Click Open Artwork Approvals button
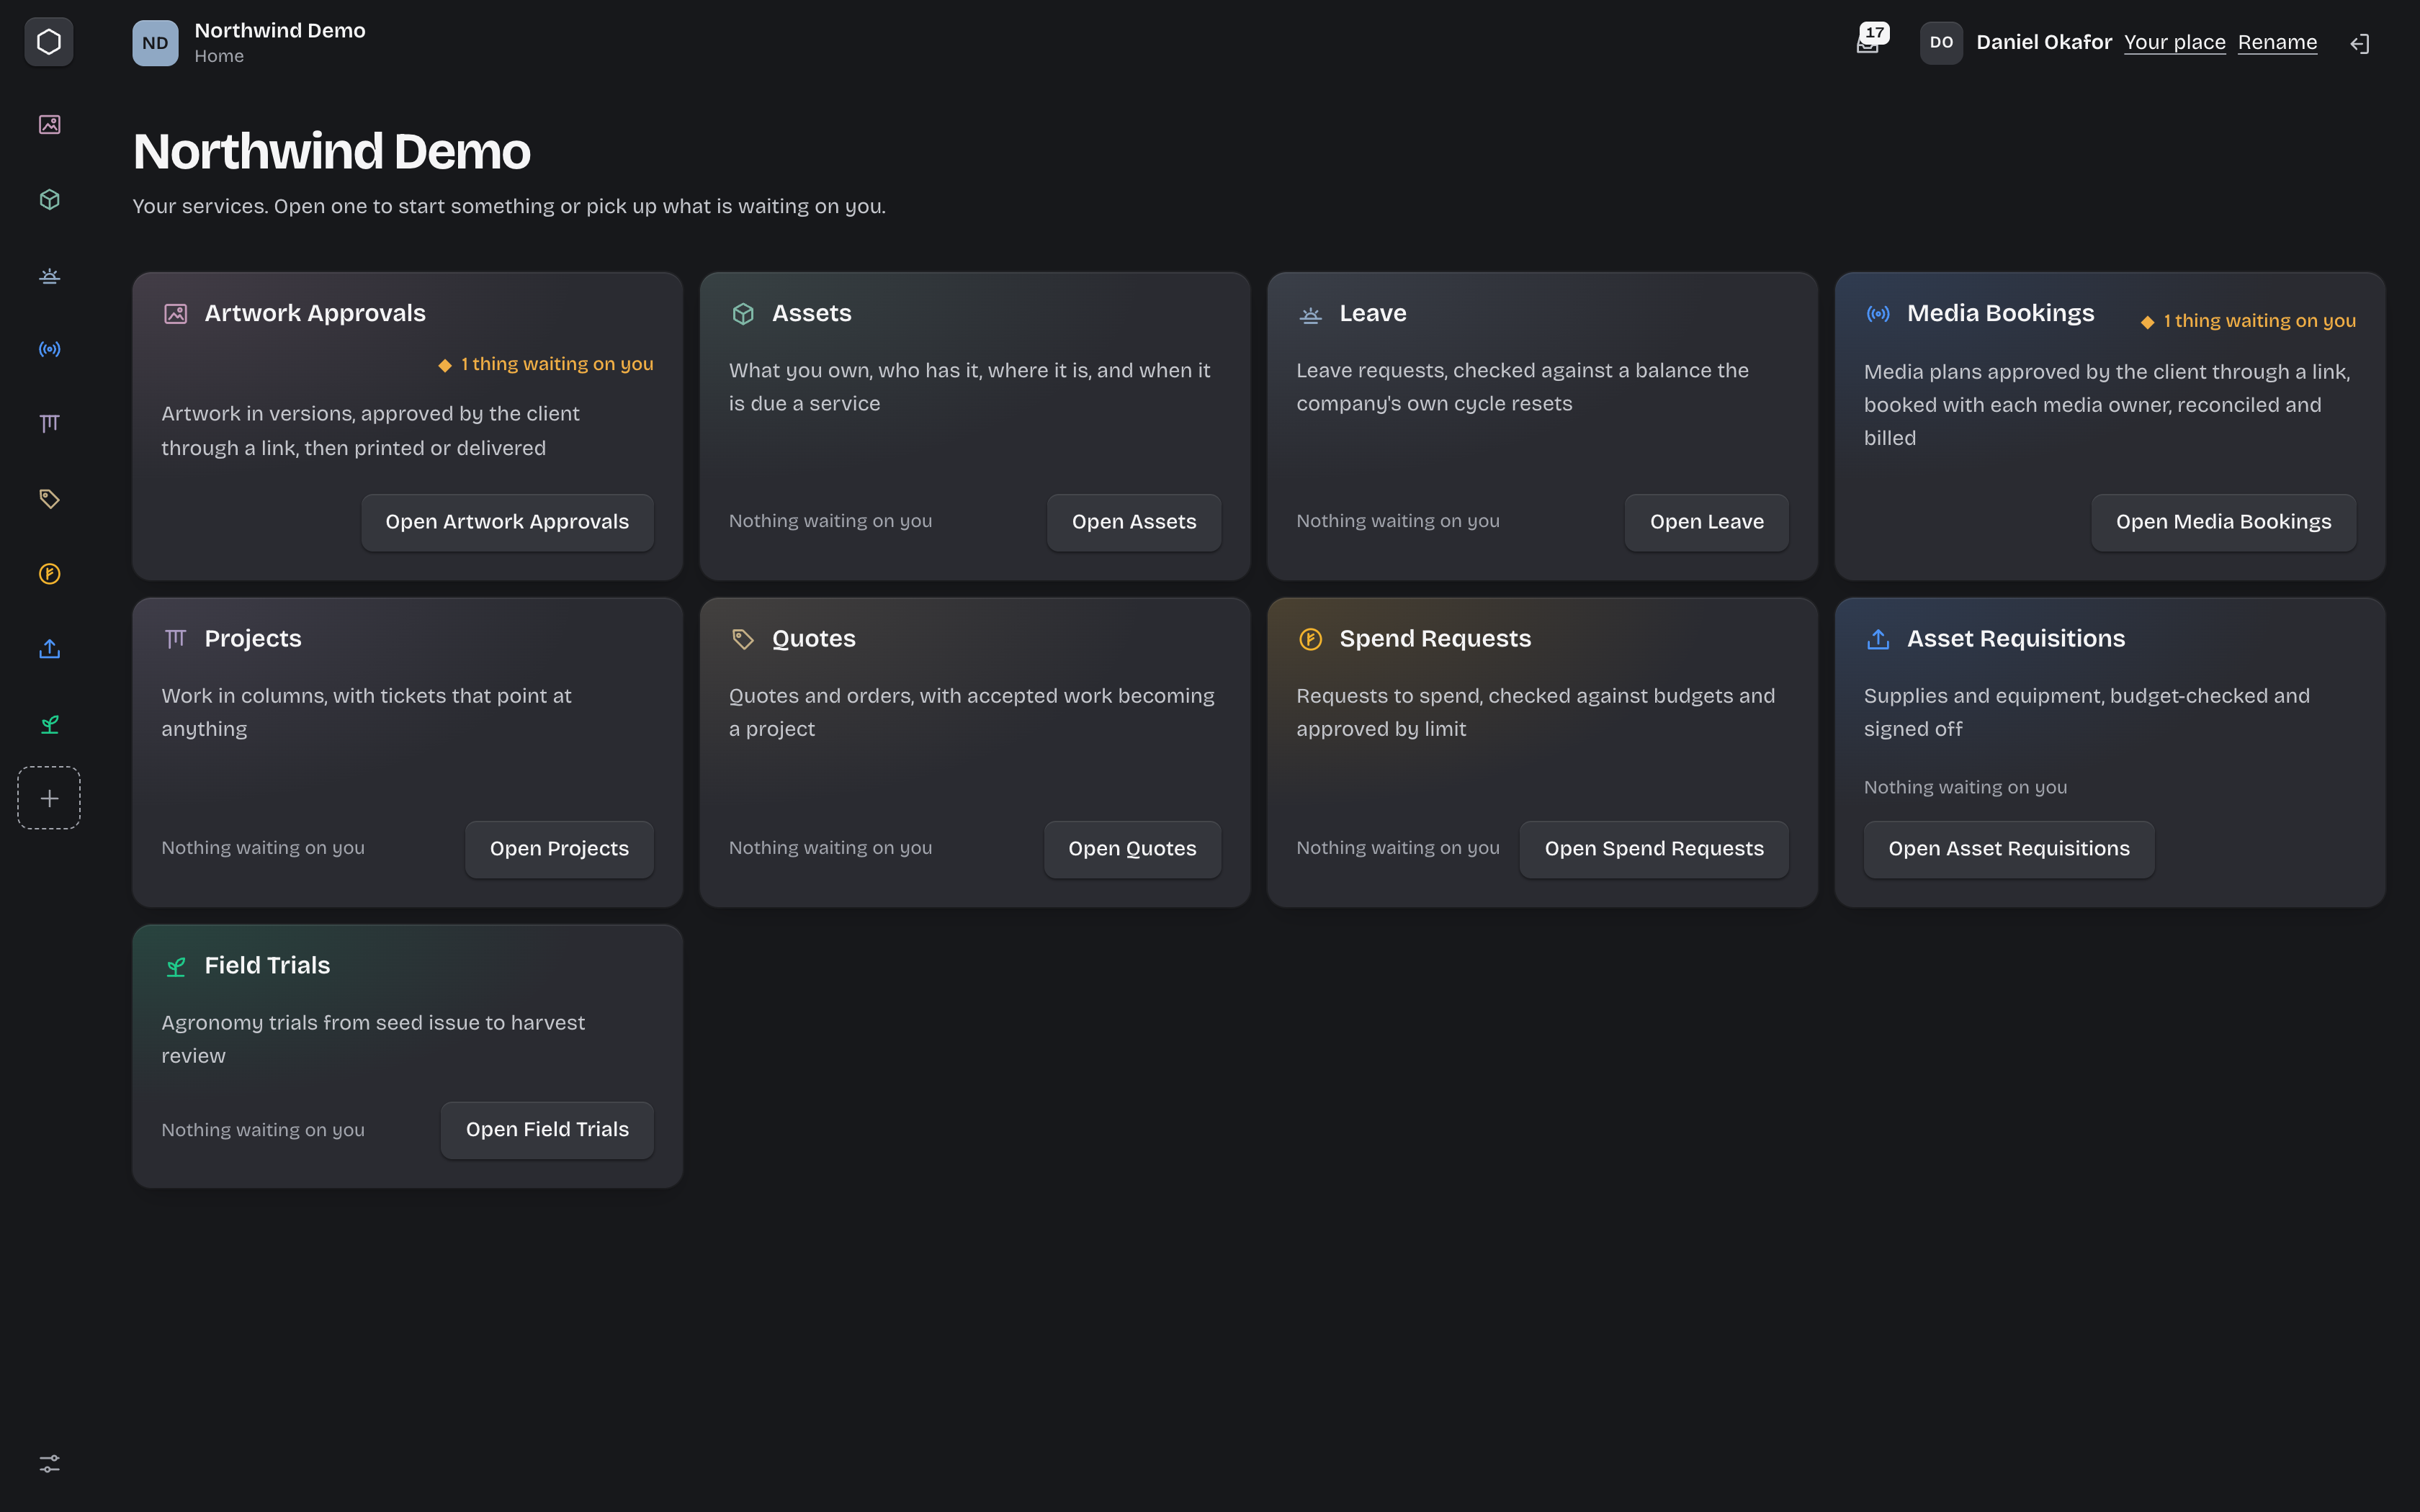The height and width of the screenshot is (1512, 2420). [x=507, y=522]
